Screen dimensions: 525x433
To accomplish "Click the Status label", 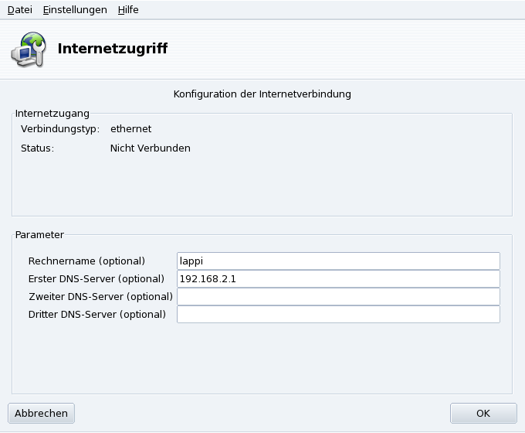I will pyautogui.click(x=37, y=148).
